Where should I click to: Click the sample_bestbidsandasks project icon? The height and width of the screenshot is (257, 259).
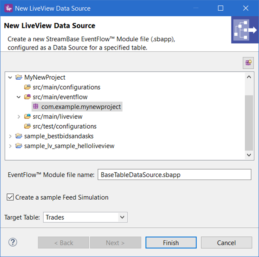coord(19,136)
